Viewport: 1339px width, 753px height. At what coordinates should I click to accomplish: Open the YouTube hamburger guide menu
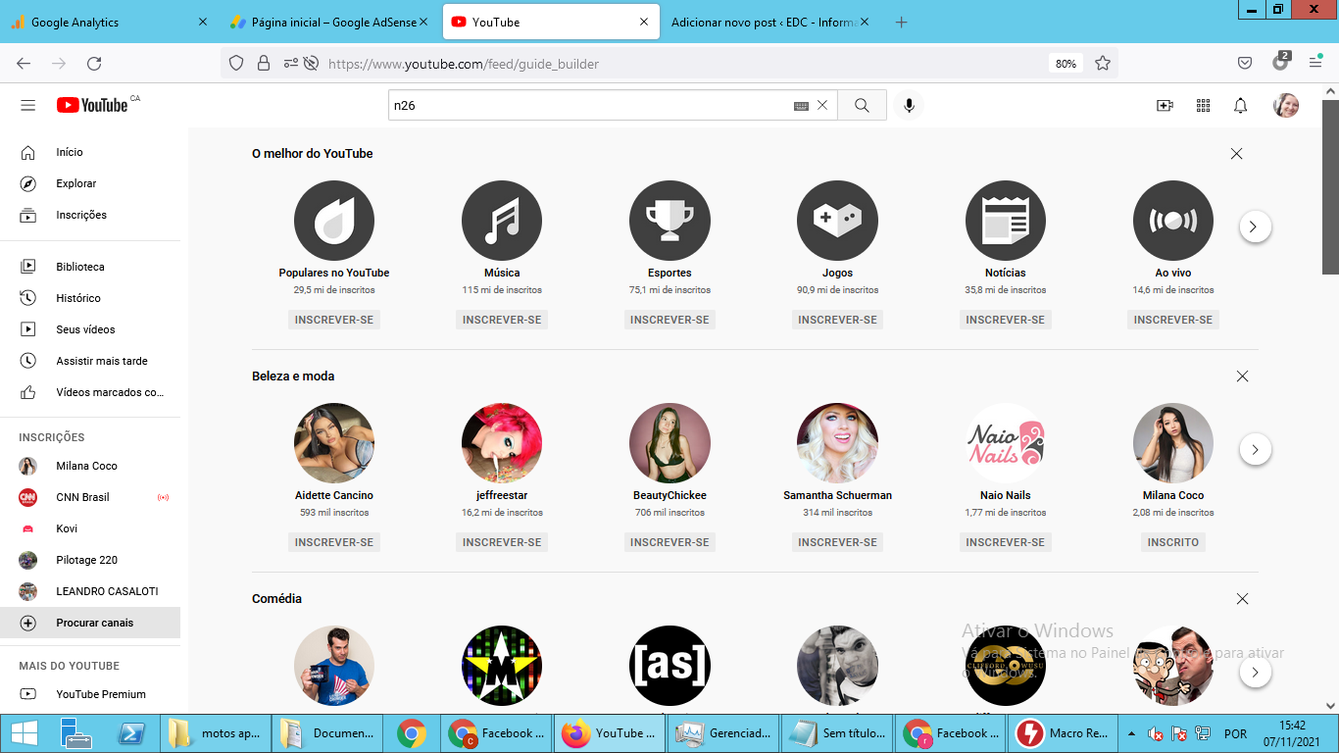click(28, 106)
